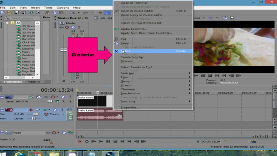Viewport: 277px width, 156px height.
Task: Expand the Take submenu
Action: [x=153, y=77]
